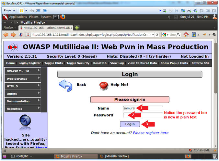
Task: Select the 192.168 browser tab
Action: [46, 28]
